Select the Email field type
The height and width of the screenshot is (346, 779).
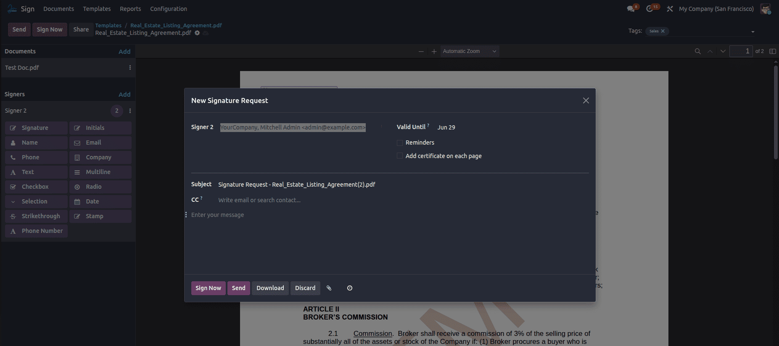point(100,143)
